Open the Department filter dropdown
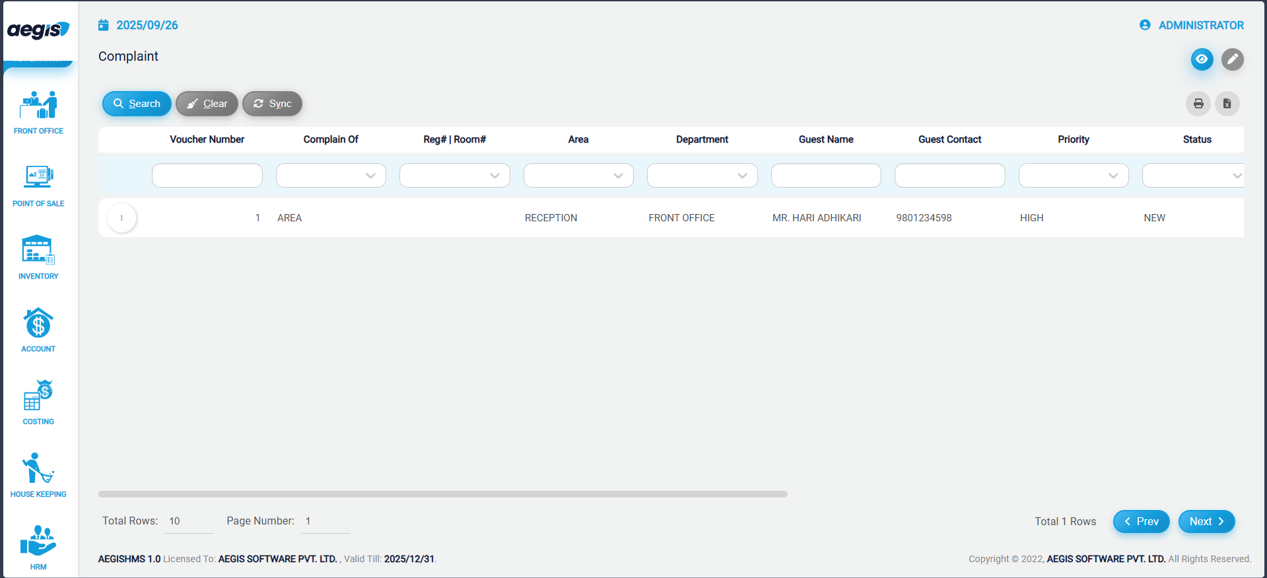The height and width of the screenshot is (578, 1267). tap(702, 176)
